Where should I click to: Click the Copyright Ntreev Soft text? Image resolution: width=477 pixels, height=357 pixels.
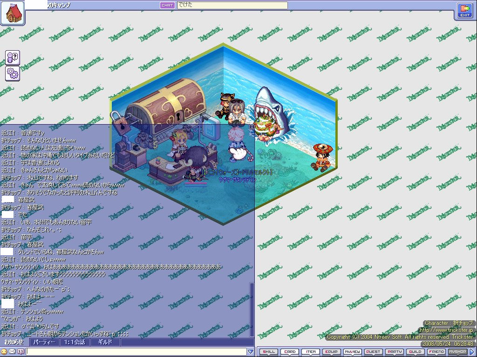400,337
